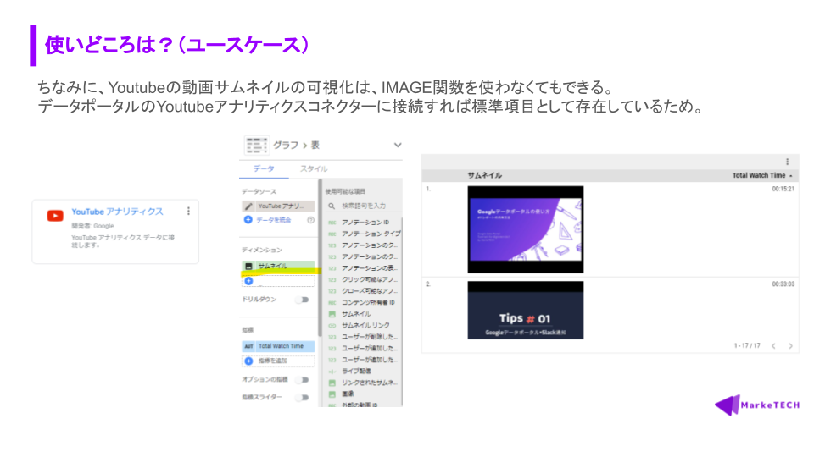Click the table chart type icon beside グラフ > 表
The width and height of the screenshot is (814, 457).
tap(256, 146)
